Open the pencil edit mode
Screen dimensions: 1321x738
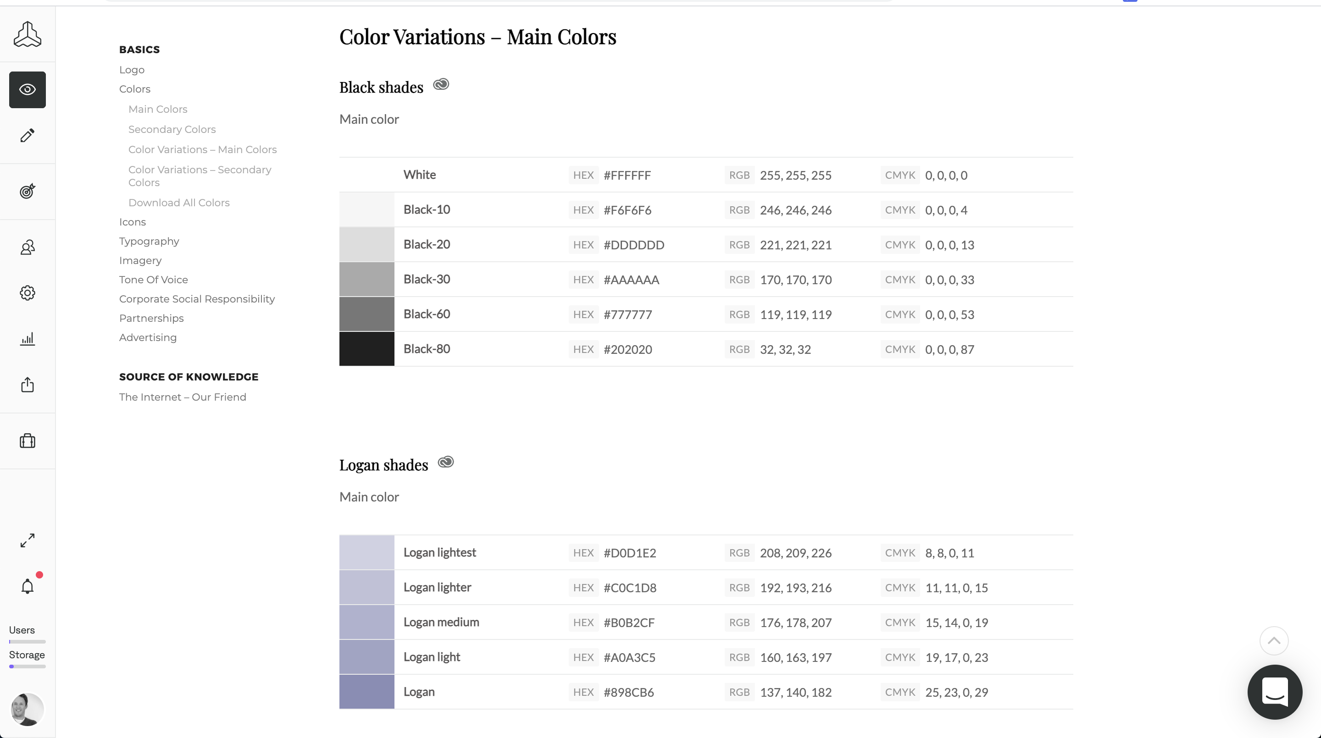27,135
